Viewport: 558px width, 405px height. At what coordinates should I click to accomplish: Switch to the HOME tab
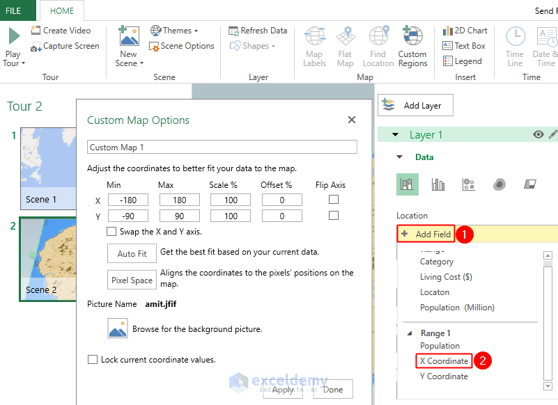click(62, 10)
